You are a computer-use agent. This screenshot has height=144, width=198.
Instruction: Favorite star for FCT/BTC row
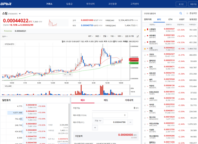pyautogui.click(x=145, y=112)
